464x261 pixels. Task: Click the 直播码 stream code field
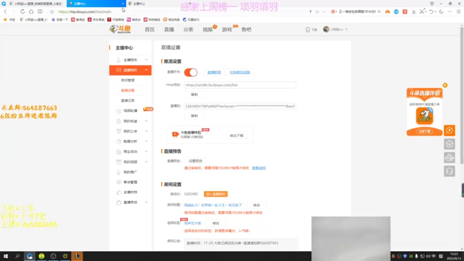click(x=240, y=106)
